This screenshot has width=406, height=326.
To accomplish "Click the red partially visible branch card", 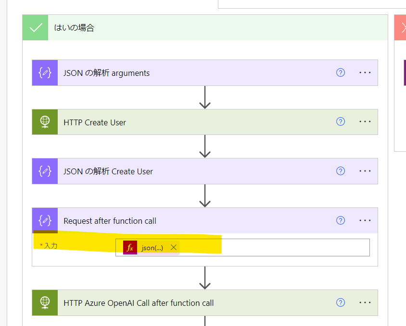I will coord(401,27).
